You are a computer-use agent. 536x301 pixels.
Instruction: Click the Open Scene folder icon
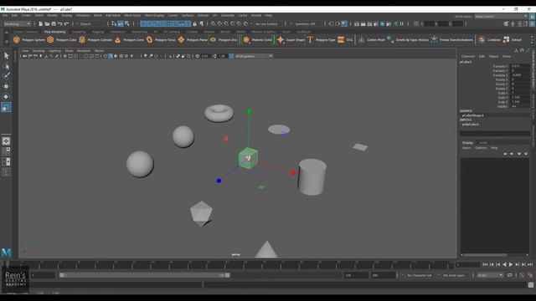click(47, 24)
